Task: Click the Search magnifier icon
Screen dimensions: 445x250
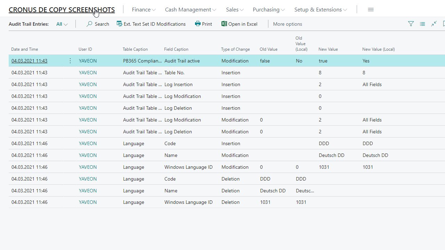Action: (90, 24)
